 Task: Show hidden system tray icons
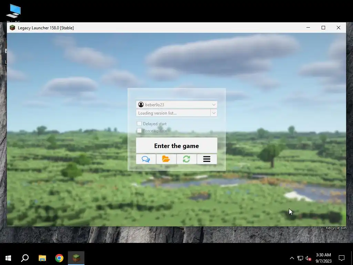pos(292,258)
